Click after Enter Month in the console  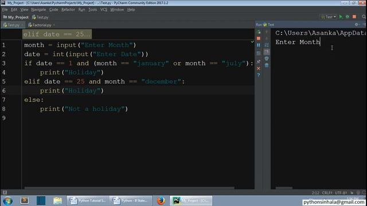[x=321, y=42]
